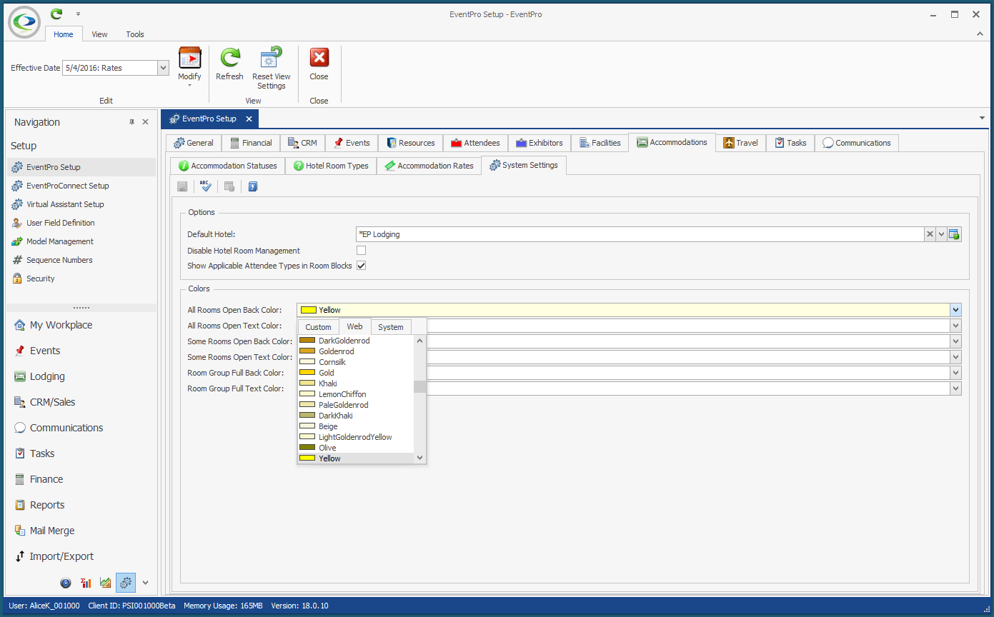This screenshot has height=617, width=994.
Task: Switch to System color tab
Action: (391, 327)
